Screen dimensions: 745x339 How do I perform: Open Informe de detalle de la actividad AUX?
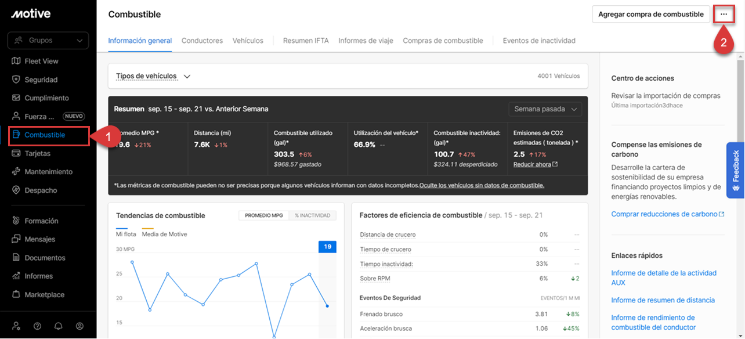coord(664,277)
